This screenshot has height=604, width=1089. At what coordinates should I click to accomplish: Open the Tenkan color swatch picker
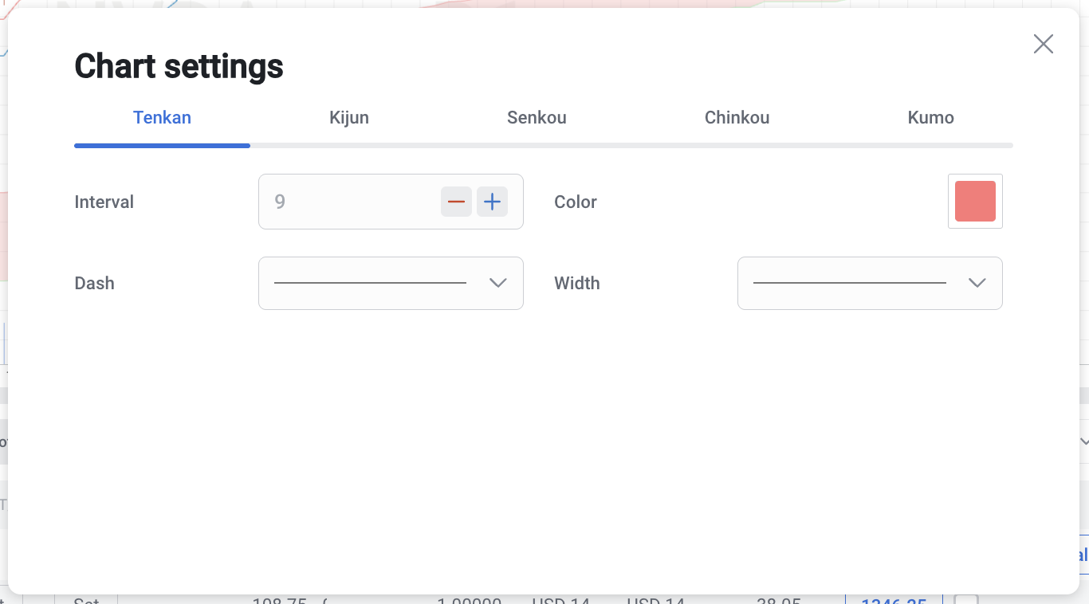click(975, 202)
